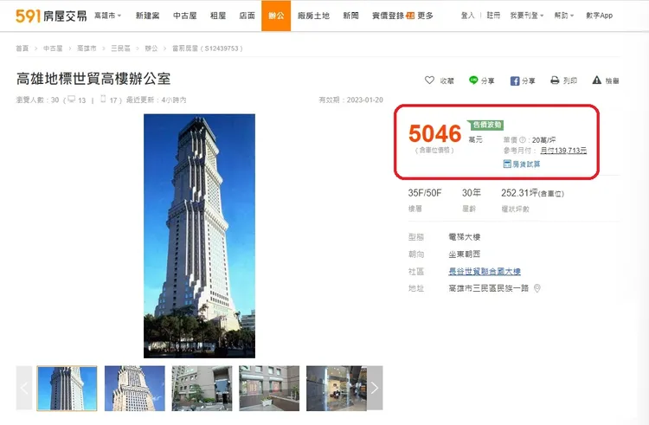Expand the 更多 menu
The height and width of the screenshot is (425, 649).
coord(425,16)
